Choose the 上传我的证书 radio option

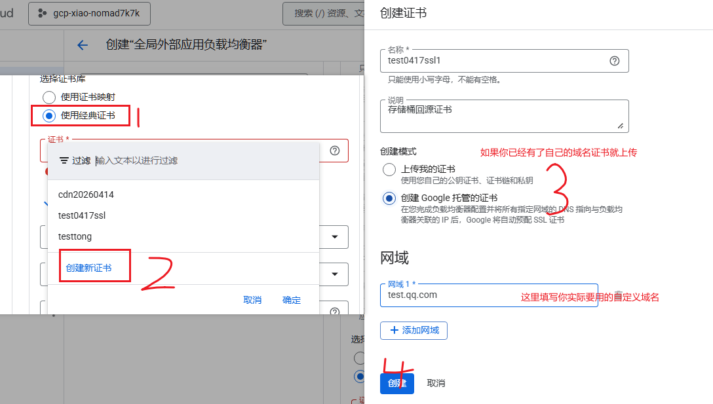click(389, 170)
